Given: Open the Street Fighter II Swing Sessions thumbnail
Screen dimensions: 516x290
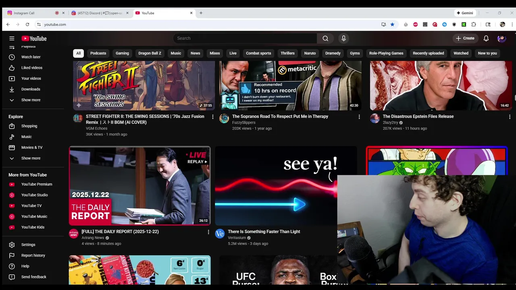Looking at the screenshot, I should click(x=144, y=86).
